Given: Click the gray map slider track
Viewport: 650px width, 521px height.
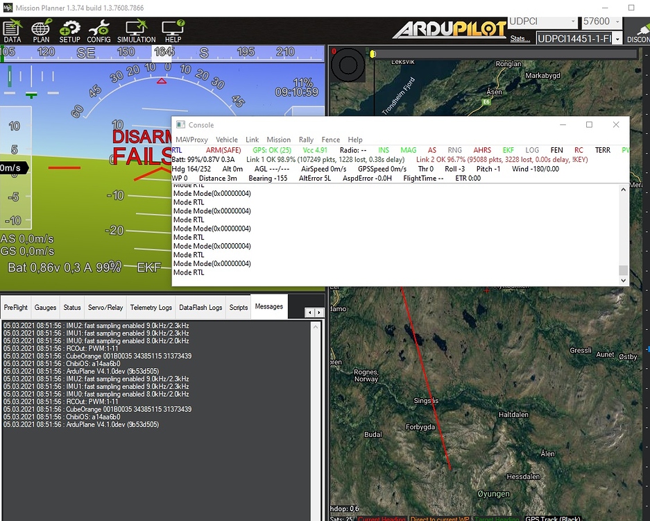Looking at the screenshot, I should (x=506, y=54).
